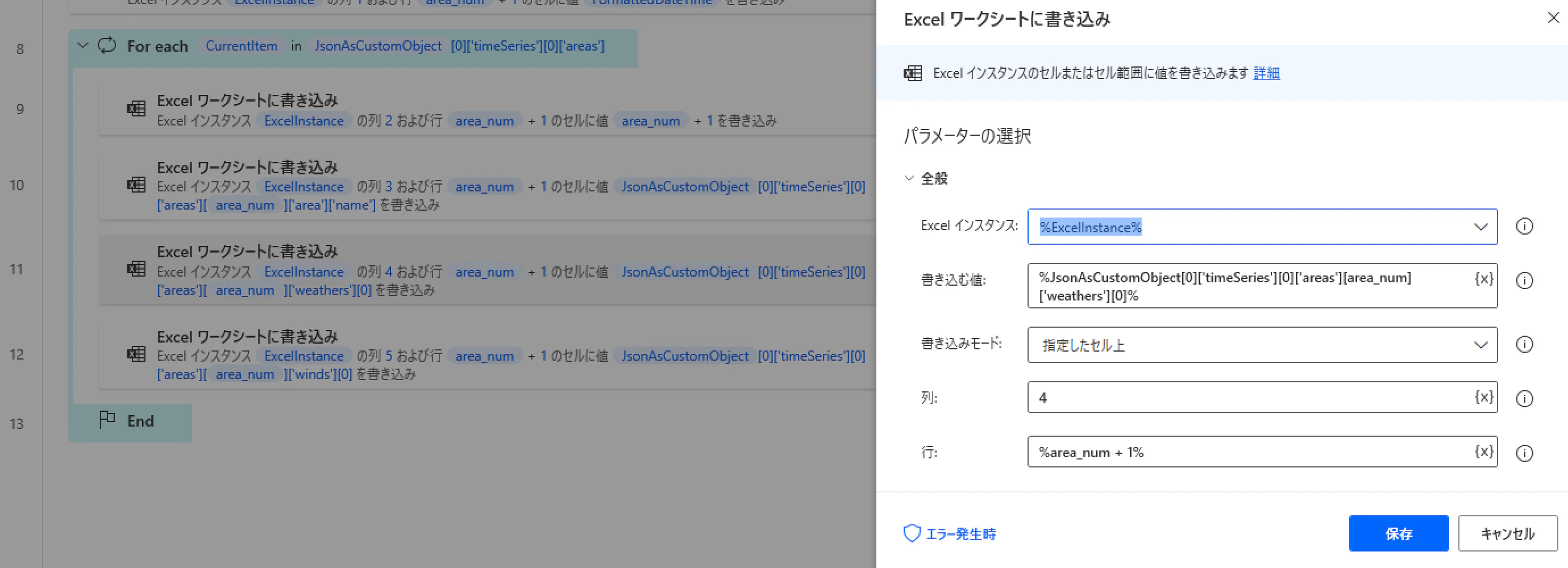Select the action title on line 10
This screenshot has height=568, width=1568.
pyautogui.click(x=247, y=167)
